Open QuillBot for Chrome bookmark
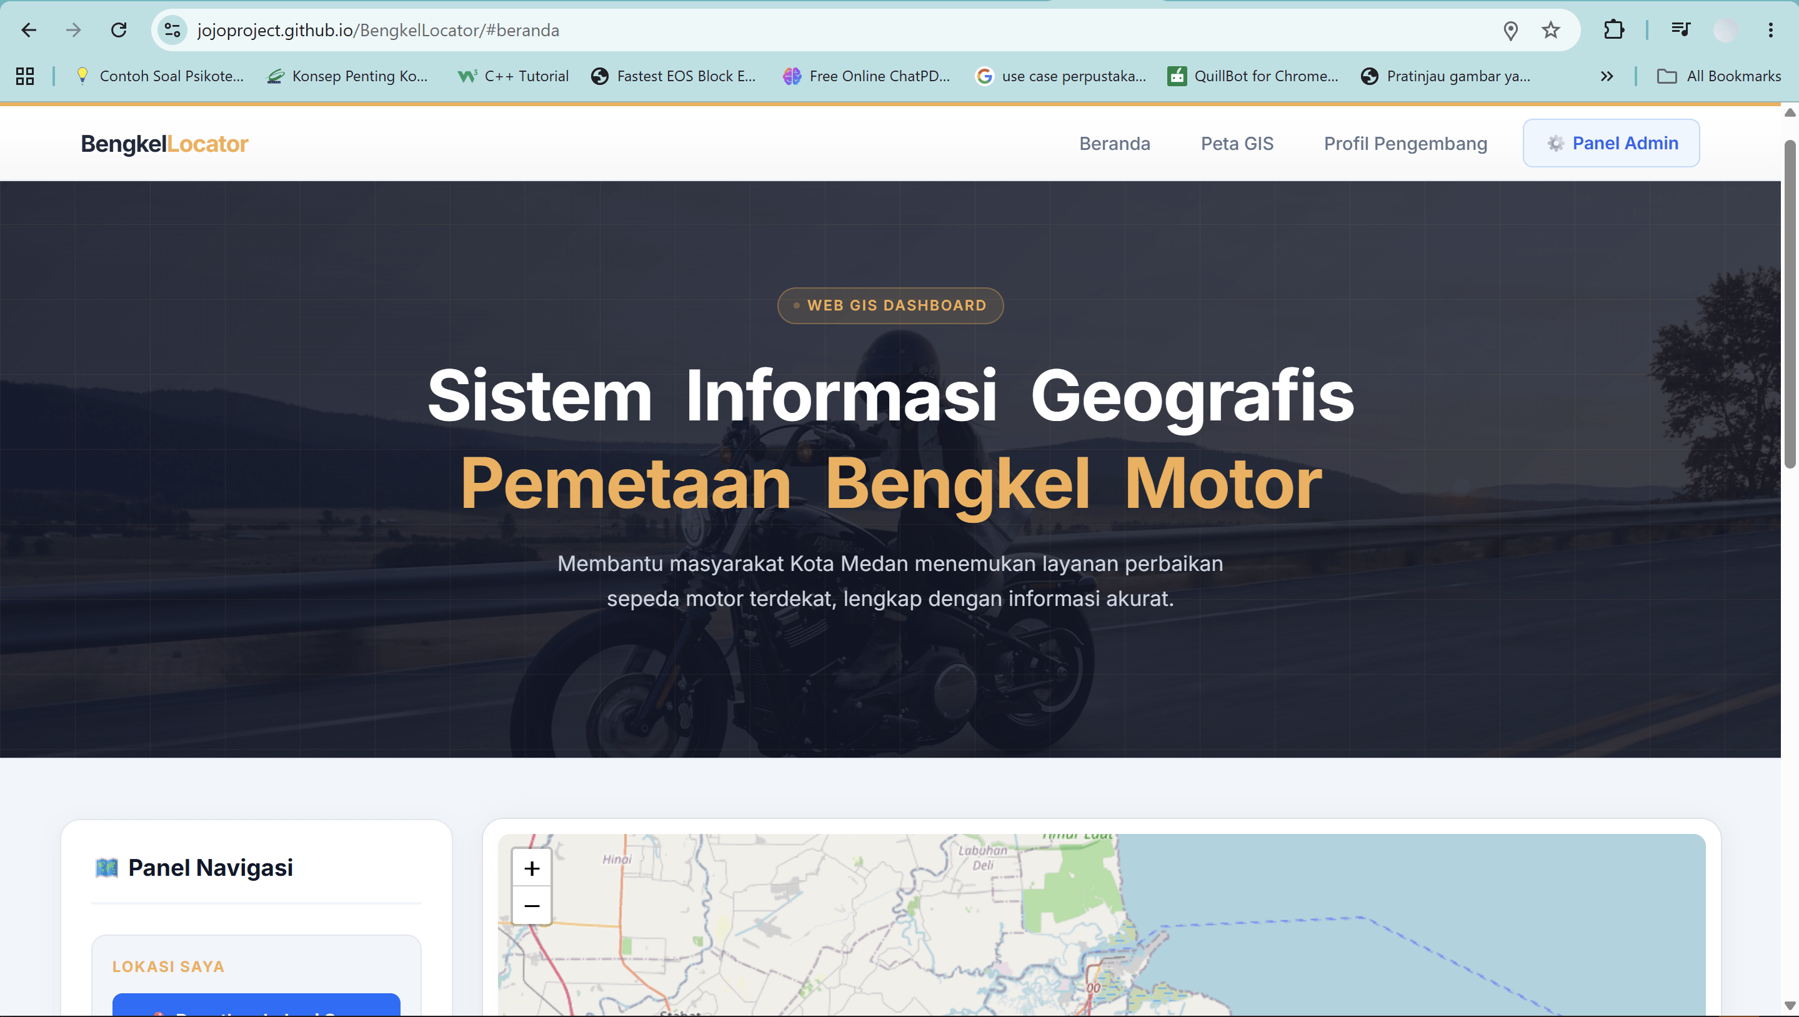 point(1253,76)
